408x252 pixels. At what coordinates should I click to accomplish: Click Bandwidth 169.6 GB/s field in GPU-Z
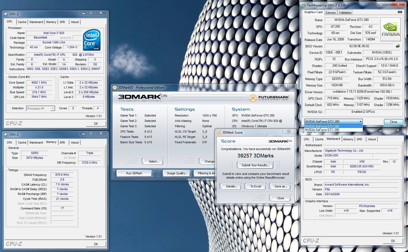[x=387, y=85]
